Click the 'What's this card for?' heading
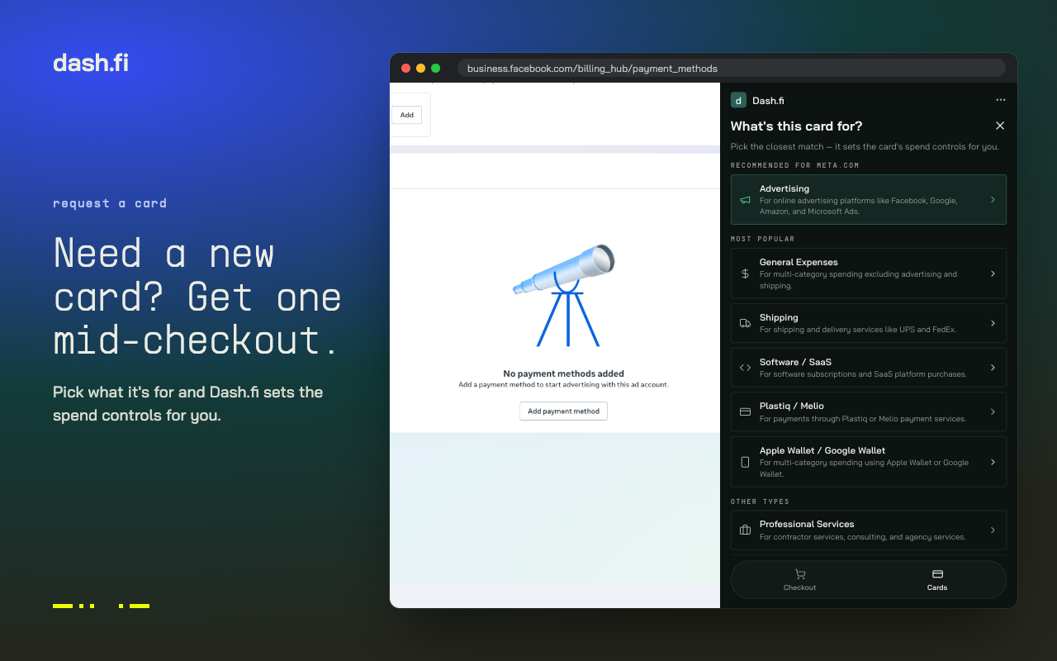Viewport: 1057px width, 661px height. (796, 126)
